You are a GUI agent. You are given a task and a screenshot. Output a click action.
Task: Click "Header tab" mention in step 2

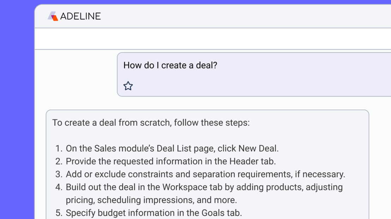252,161
